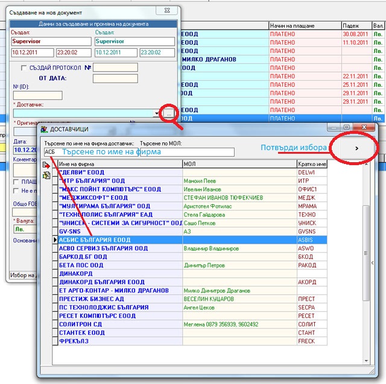The height and width of the screenshot is (384, 386).
Task: Toggle the ПЛАЩ checkbox in the document dialog
Action: 16,182
